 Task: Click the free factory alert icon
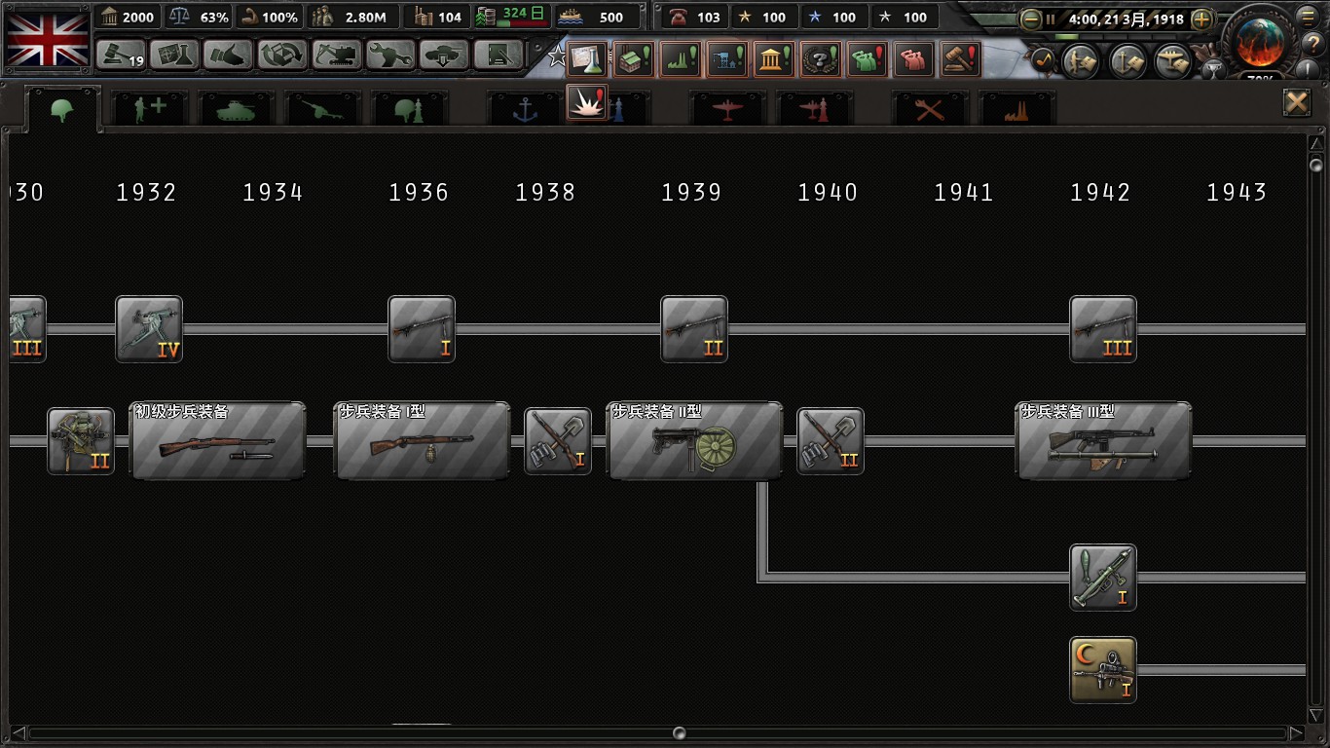click(634, 59)
